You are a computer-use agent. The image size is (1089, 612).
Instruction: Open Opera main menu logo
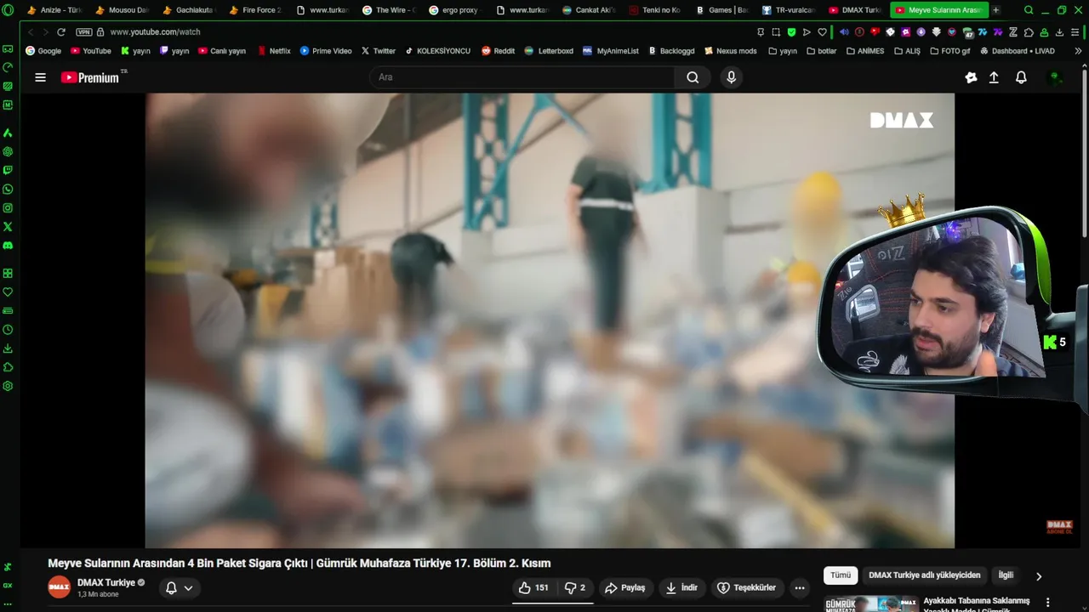8,10
